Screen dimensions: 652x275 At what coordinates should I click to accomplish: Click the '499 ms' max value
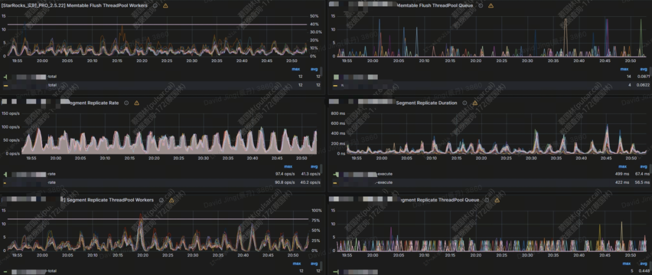tap(622, 174)
